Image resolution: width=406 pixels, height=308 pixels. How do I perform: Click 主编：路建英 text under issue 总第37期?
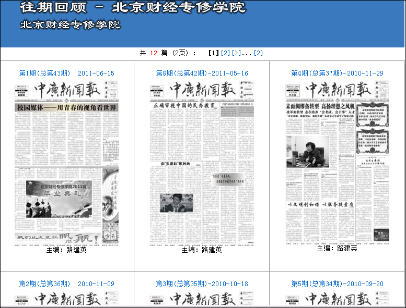tap(337, 249)
